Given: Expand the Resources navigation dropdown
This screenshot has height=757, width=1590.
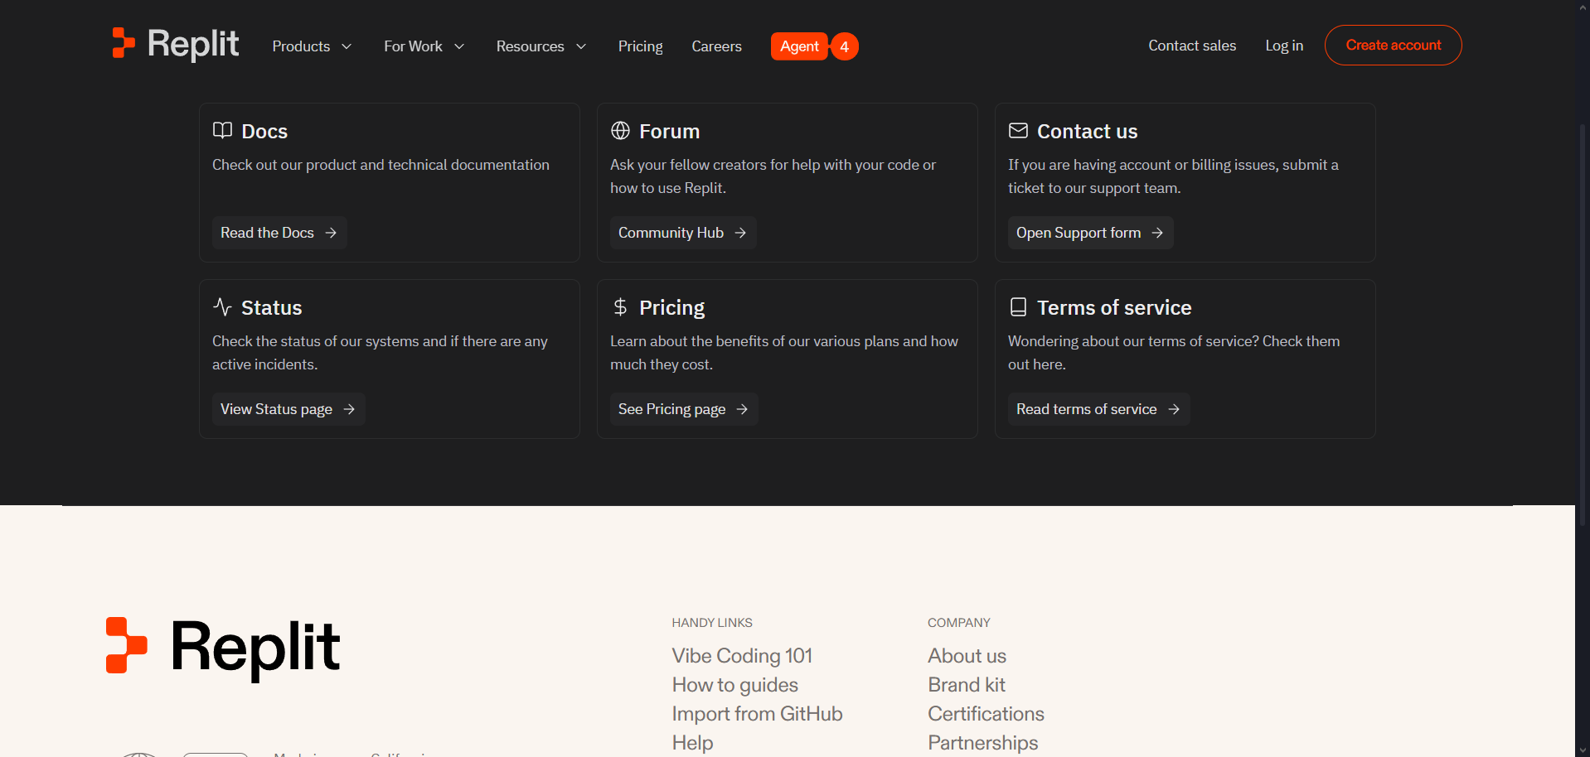Looking at the screenshot, I should [541, 46].
